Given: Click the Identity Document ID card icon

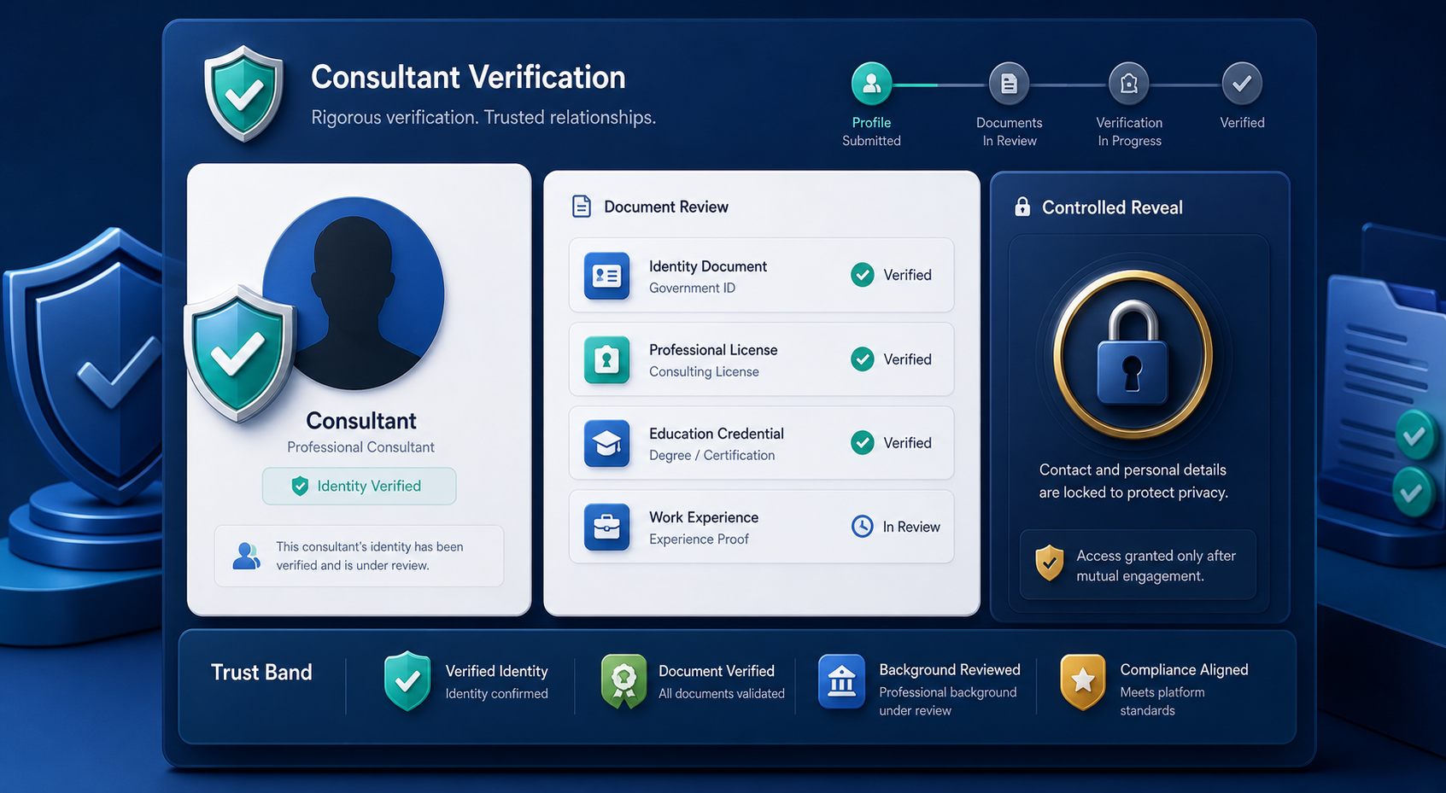Looking at the screenshot, I should (x=606, y=276).
